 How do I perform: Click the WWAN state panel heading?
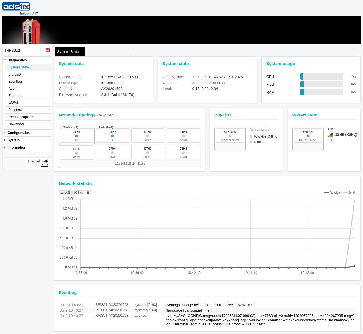pyautogui.click(x=305, y=115)
